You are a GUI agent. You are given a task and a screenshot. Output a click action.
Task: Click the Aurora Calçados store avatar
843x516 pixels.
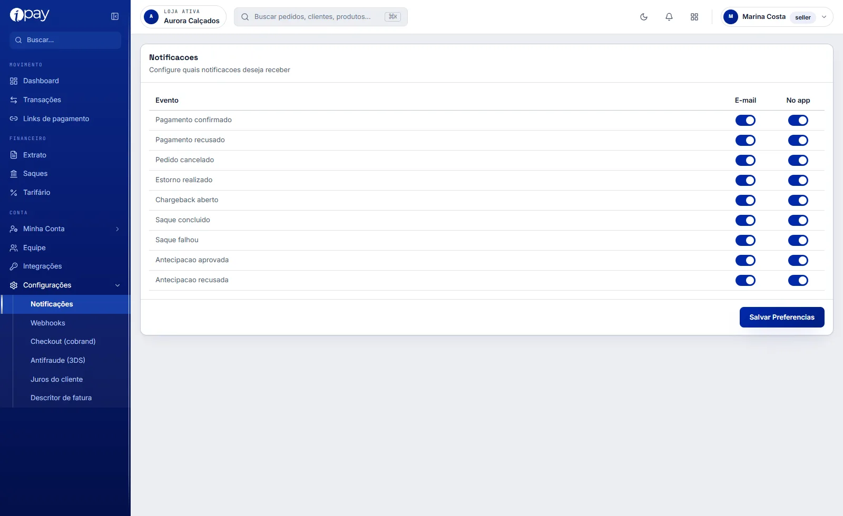[x=151, y=17]
